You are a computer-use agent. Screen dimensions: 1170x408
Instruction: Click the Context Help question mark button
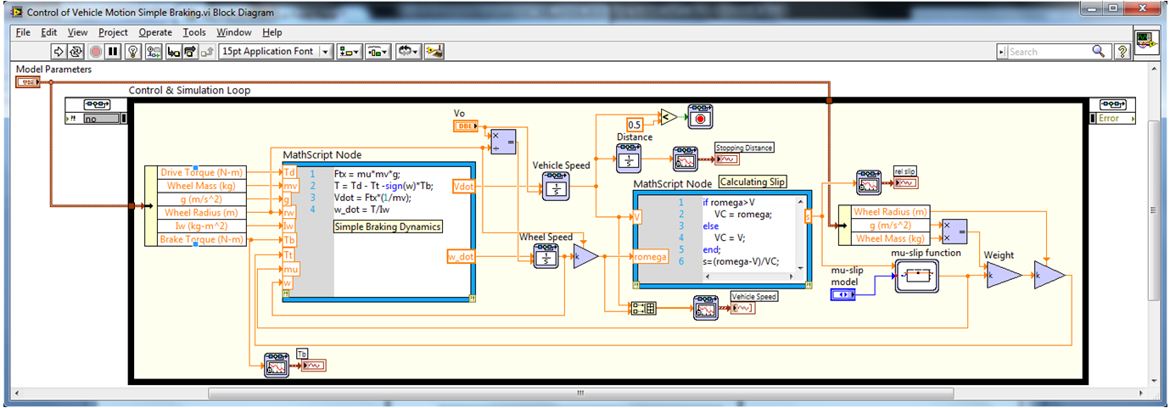[1122, 52]
